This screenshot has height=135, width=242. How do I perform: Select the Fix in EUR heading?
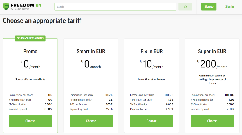(x=152, y=51)
